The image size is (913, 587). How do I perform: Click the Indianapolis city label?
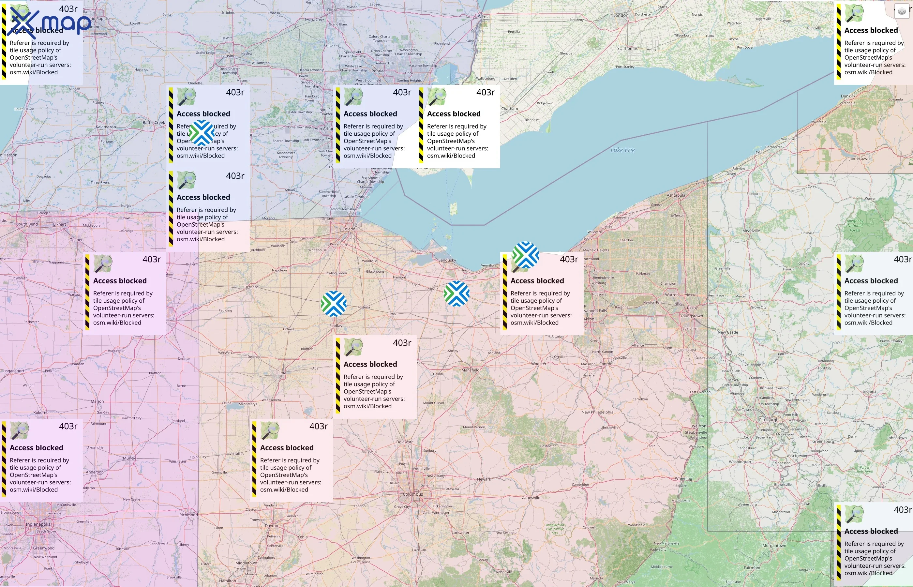click(38, 524)
